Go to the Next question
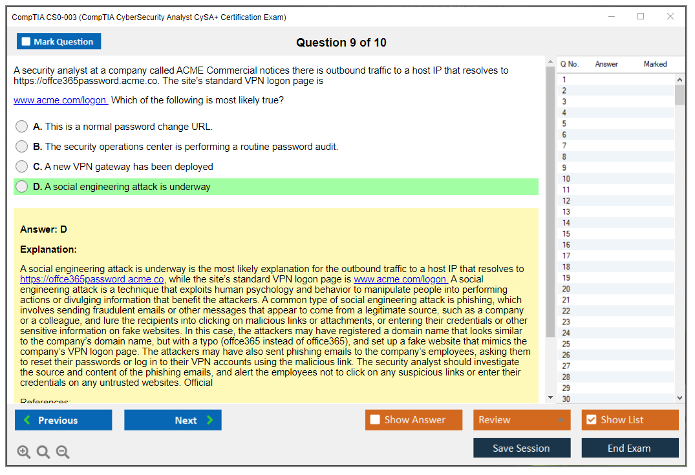695x475 pixels. point(173,420)
